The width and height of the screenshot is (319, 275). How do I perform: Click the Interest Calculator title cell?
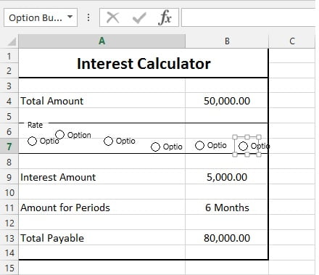tap(144, 63)
